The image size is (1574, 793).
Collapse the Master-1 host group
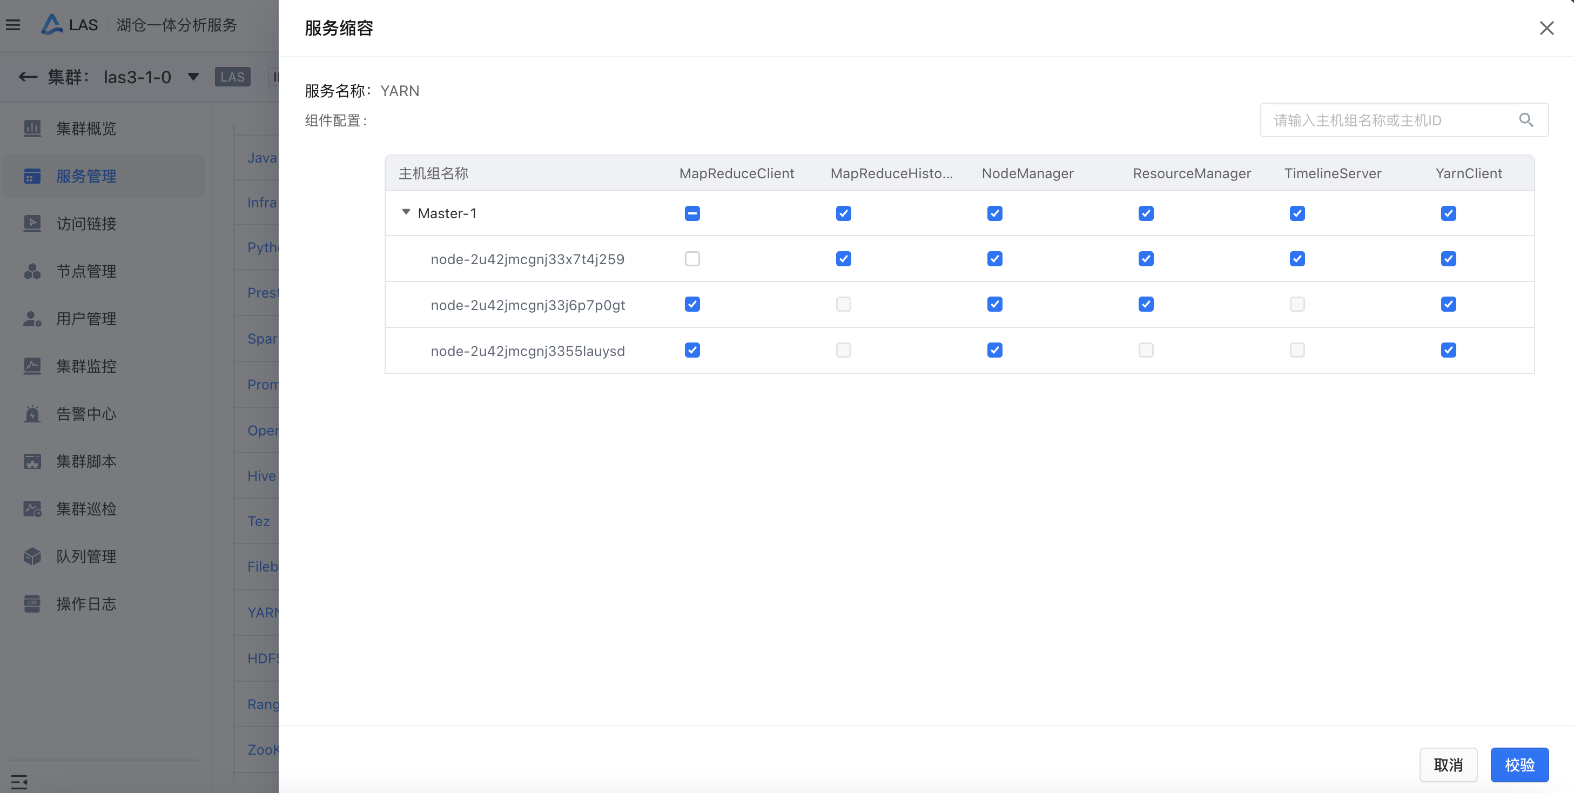(x=406, y=213)
